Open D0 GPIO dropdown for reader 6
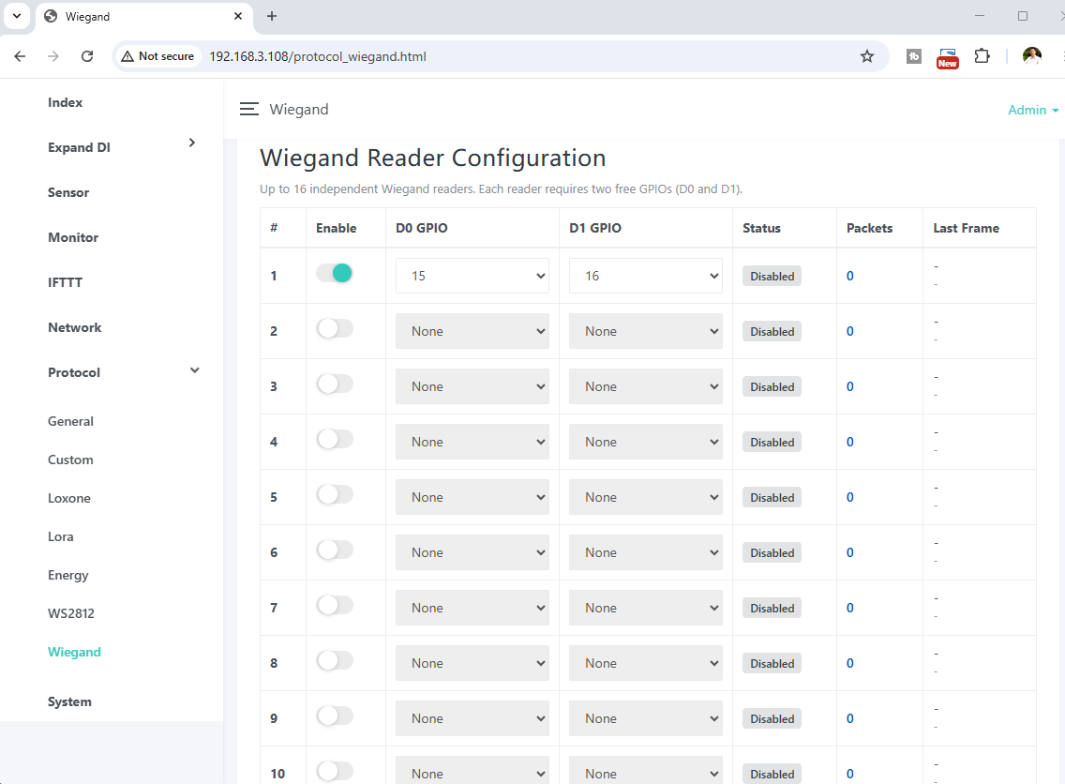Image resolution: width=1065 pixels, height=784 pixels. click(472, 552)
